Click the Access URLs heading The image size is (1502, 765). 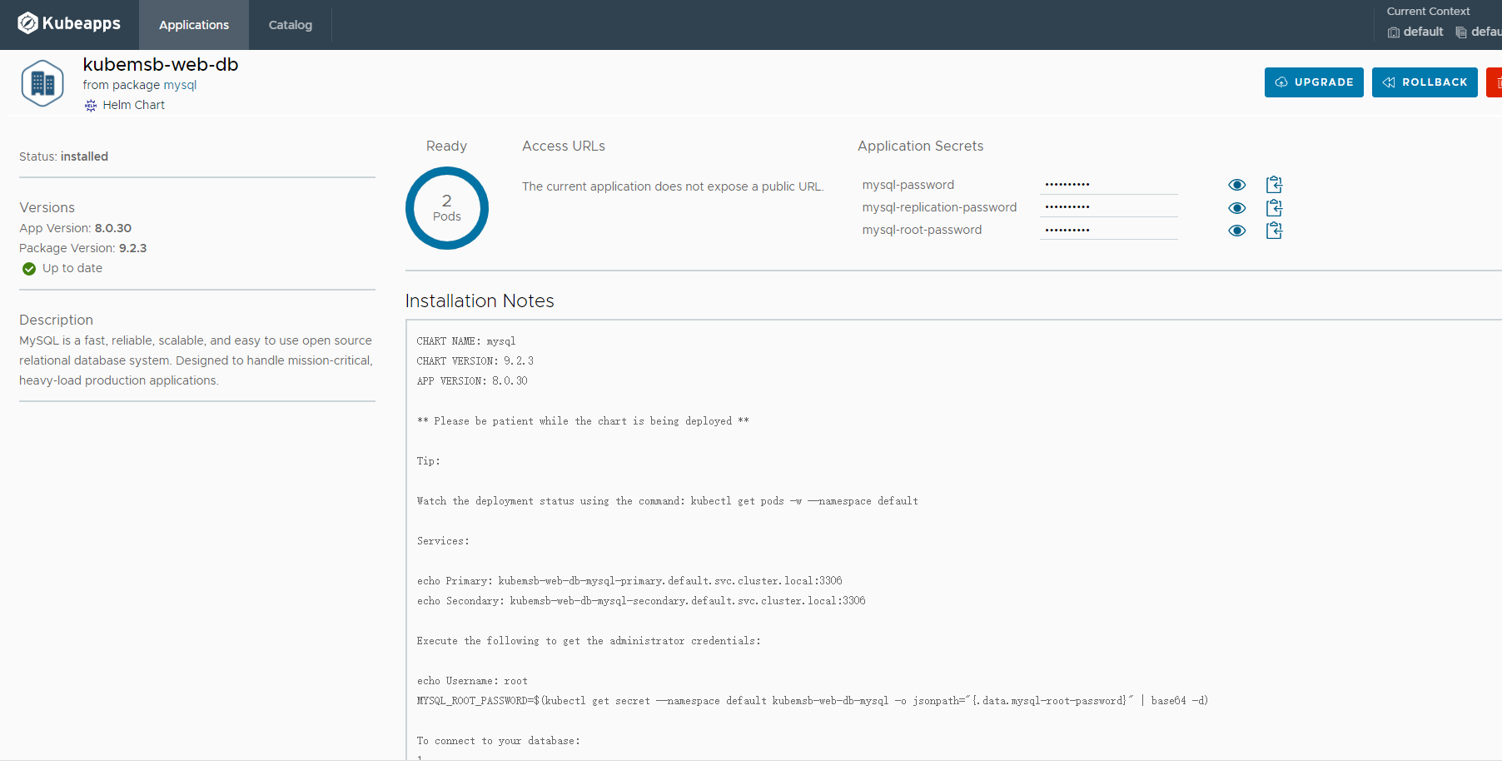tap(564, 147)
